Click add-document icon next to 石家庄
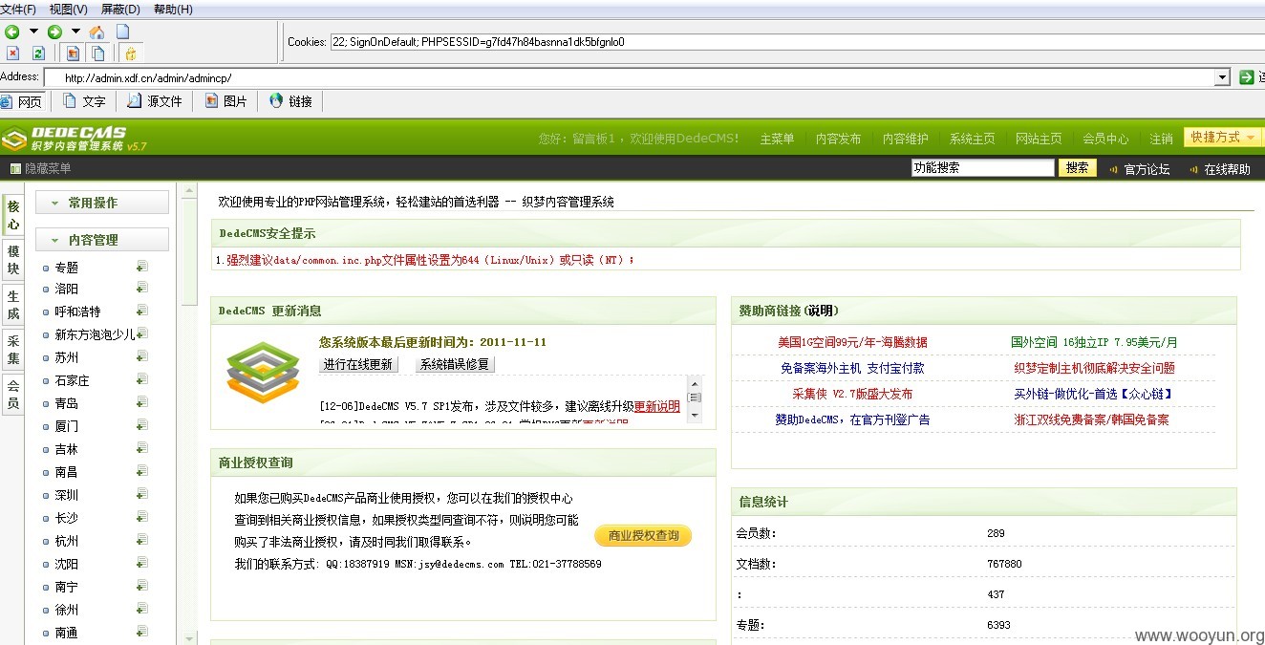Image resolution: width=1265 pixels, height=645 pixels. 141,379
